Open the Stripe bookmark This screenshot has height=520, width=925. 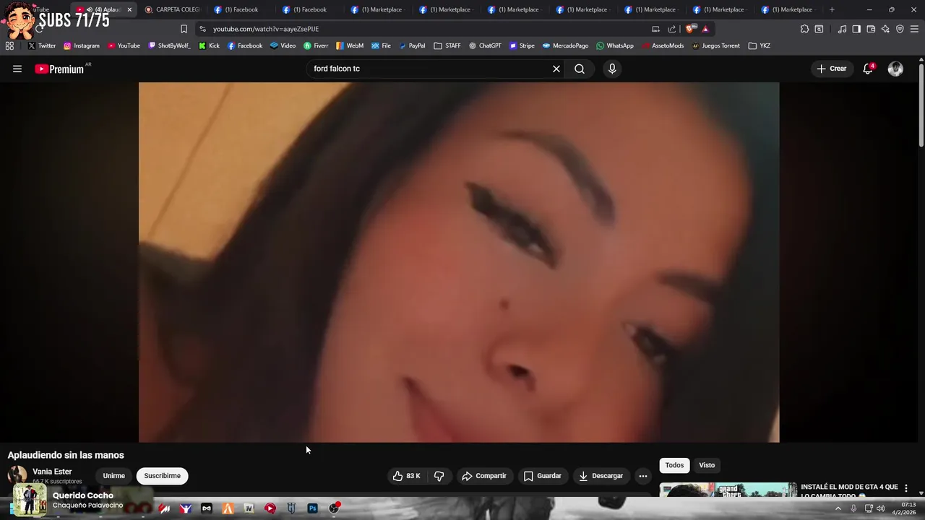(x=522, y=45)
